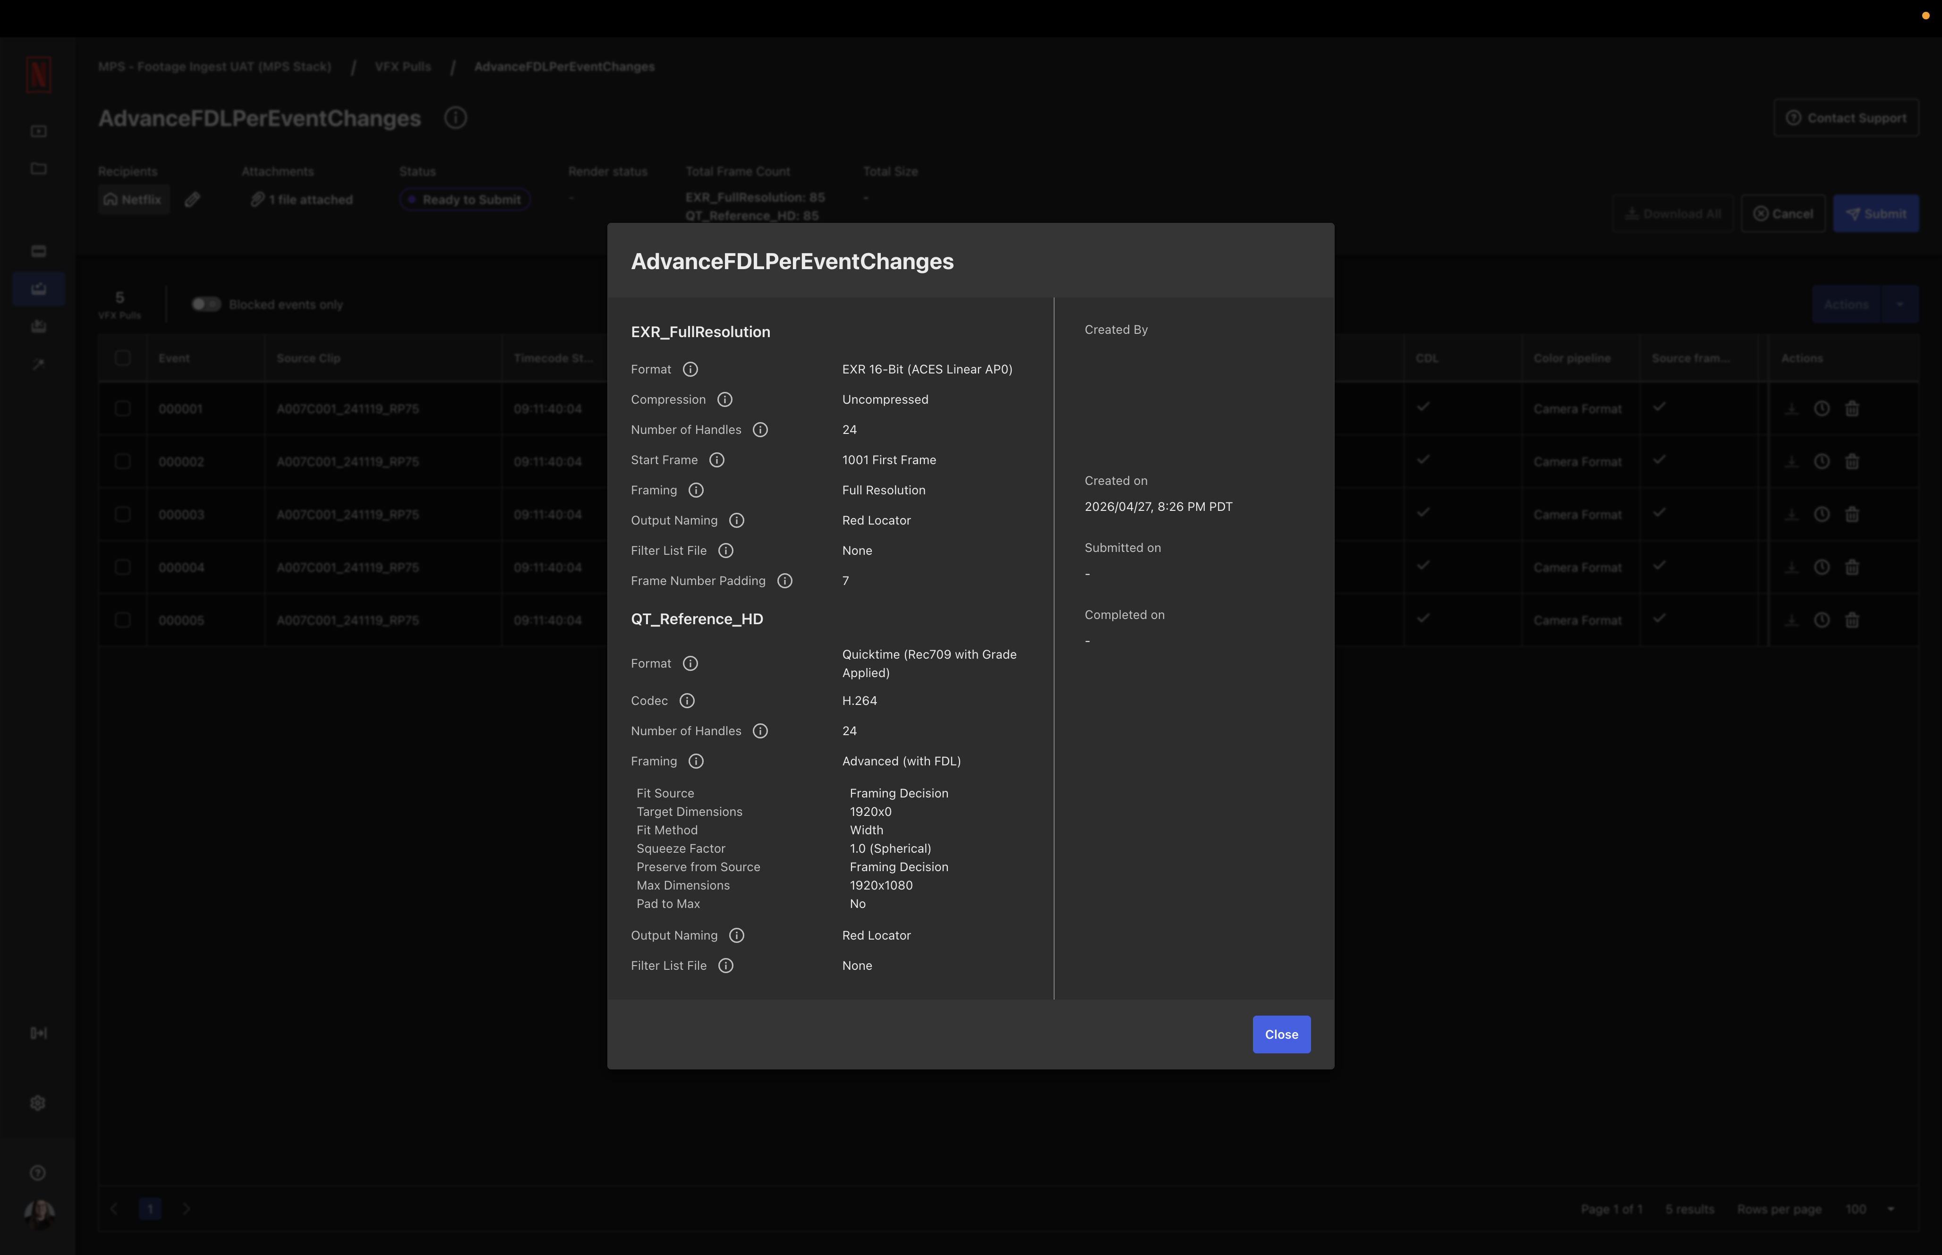The image size is (1942, 1255).
Task: Click the Netflix logo in sidebar
Action: 38,75
